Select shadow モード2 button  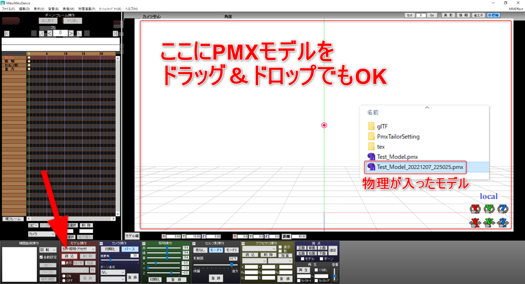tap(231, 250)
